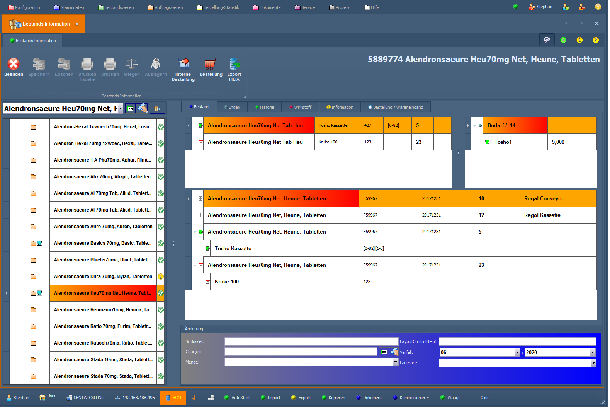Open the Verfall month dropdown showing 06
610x420 pixels.
[x=517, y=353]
